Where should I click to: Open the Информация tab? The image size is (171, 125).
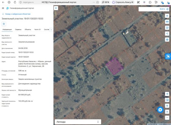tap(7, 29)
